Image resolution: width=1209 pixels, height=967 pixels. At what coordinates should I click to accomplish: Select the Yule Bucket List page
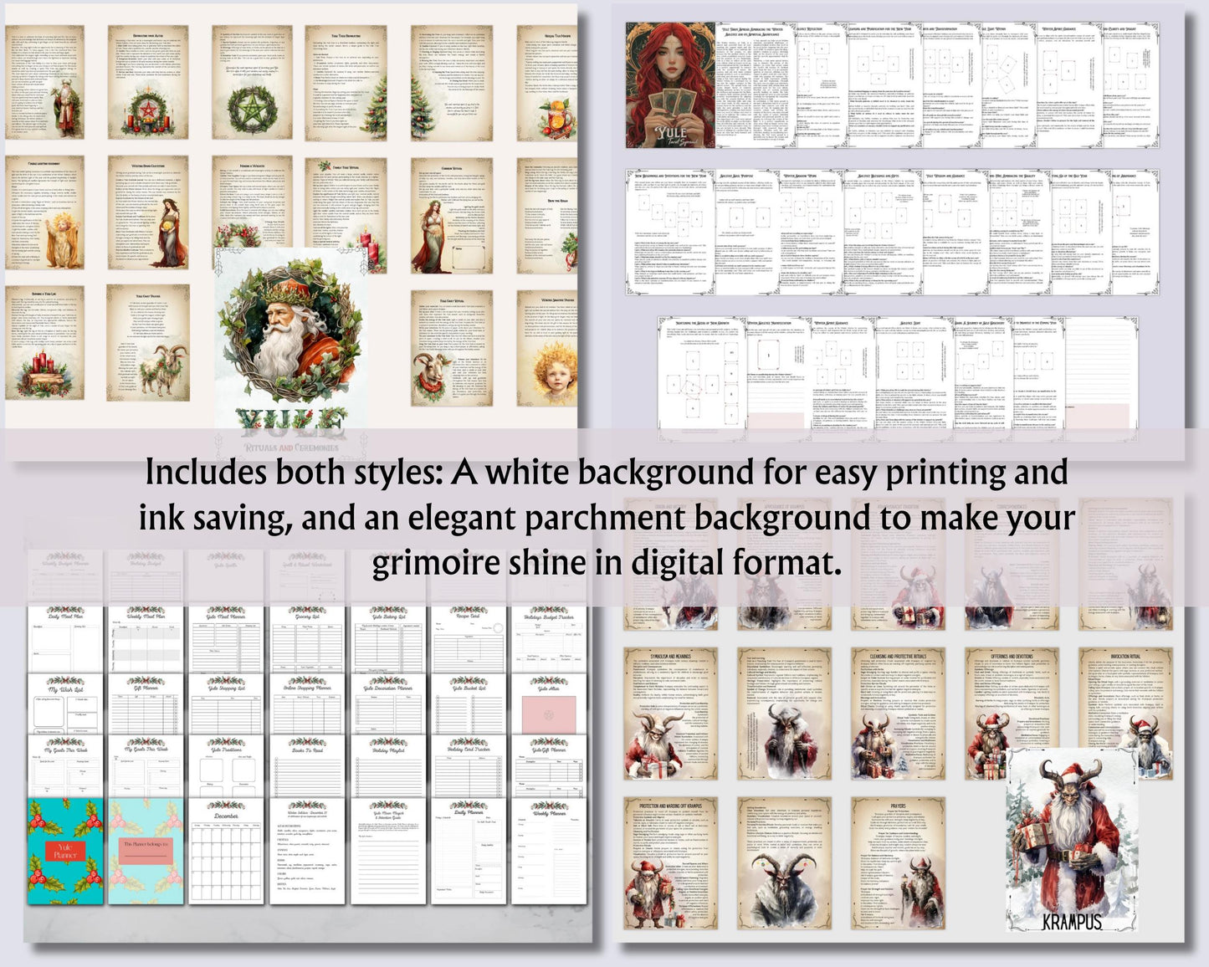tap(468, 704)
